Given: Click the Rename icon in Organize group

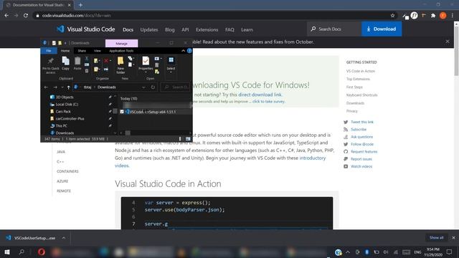Looking at the screenshot, I should click(x=106, y=70).
